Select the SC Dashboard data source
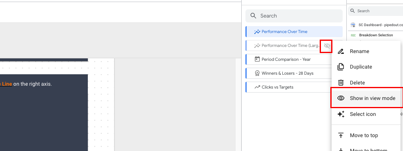This screenshot has height=151, width=403. [x=376, y=25]
